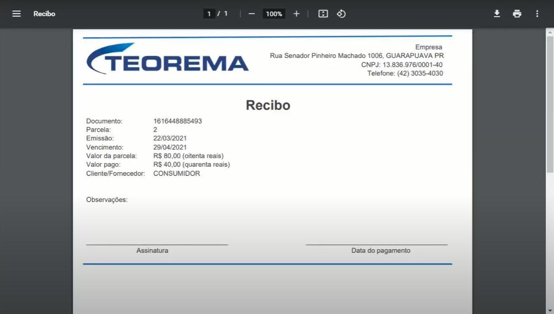Click the Recibo heading in document
This screenshot has height=314, width=554.
pos(268,105)
